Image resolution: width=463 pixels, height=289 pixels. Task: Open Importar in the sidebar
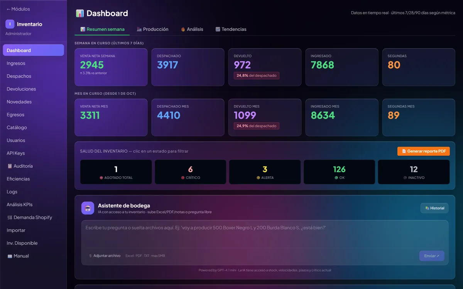(x=33, y=230)
